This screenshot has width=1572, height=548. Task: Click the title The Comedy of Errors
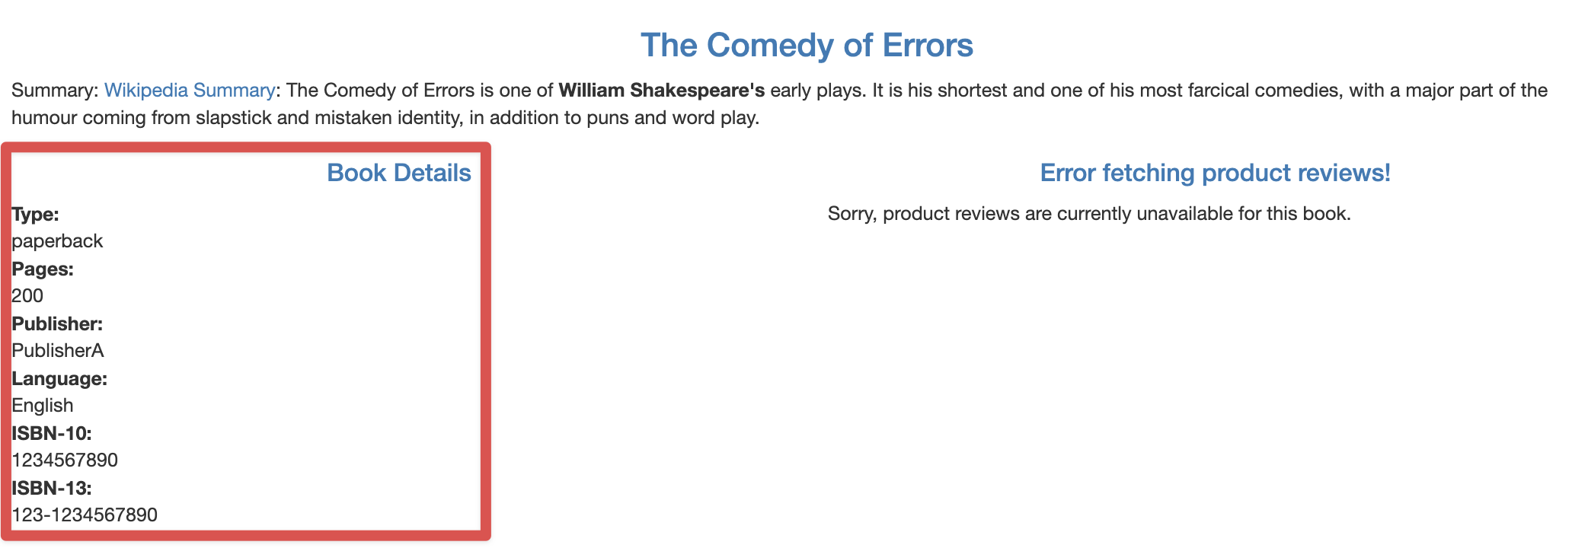(807, 45)
